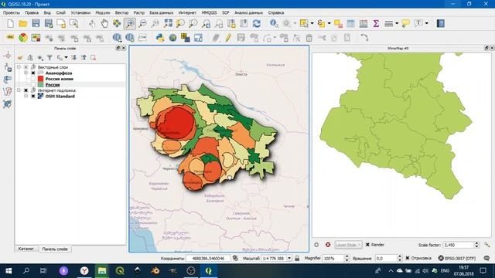This screenshot has height=278, width=495.
Task: Click the Add Group icon in layers panel
Action: (x=30, y=57)
